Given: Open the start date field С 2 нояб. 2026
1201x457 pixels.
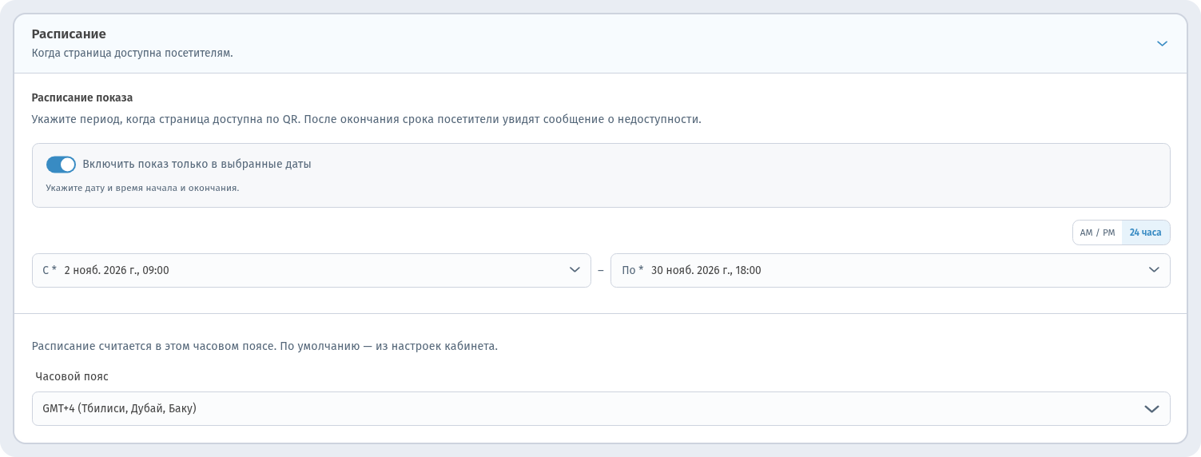Looking at the screenshot, I should coord(312,271).
